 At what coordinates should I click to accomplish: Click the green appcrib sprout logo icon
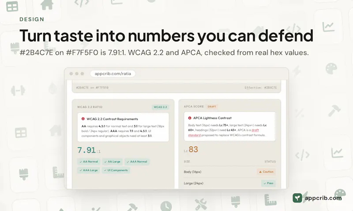coord(297,198)
